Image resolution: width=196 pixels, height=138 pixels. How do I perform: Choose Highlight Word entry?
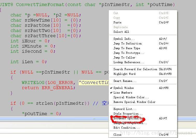143,74
